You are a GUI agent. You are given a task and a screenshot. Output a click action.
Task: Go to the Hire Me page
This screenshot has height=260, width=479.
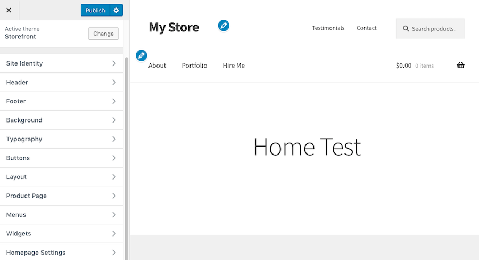[234, 66]
